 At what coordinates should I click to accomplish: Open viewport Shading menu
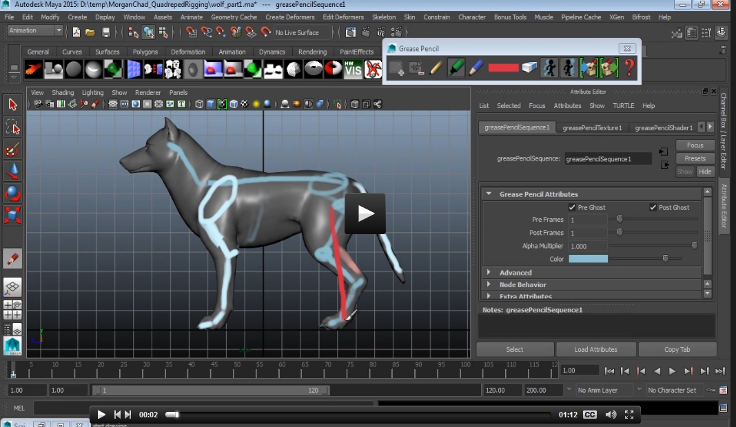point(63,92)
